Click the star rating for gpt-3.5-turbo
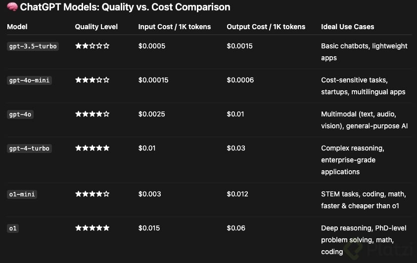Image resolution: width=417 pixels, height=263 pixels. point(93,46)
